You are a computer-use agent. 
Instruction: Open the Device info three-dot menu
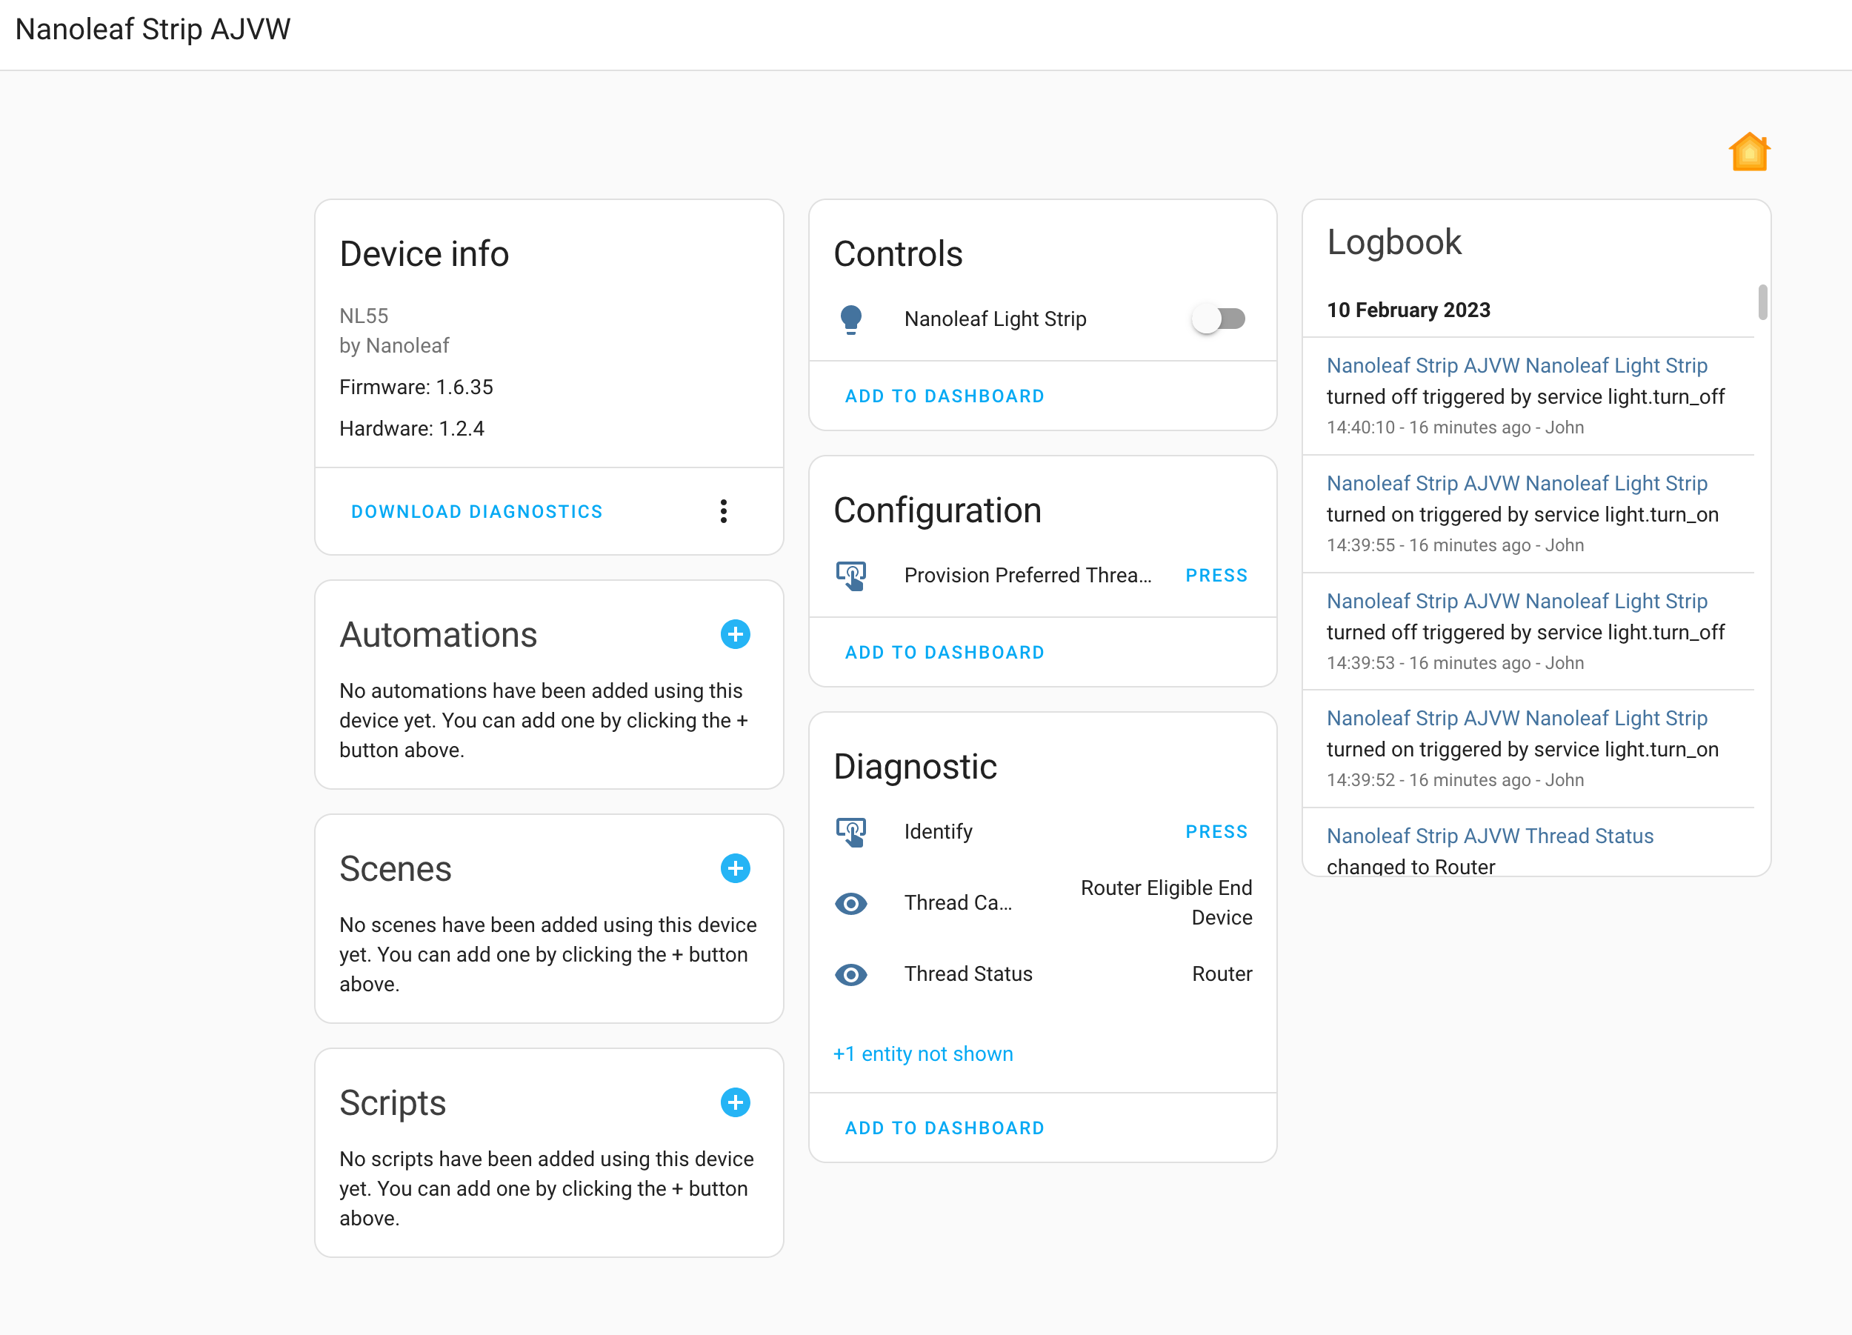(x=724, y=512)
